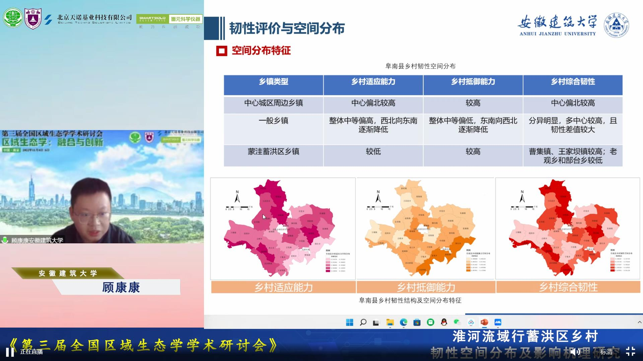The image size is (643, 361).
Task: Open Tencent Meeting blue taskbar icon
Action: click(x=498, y=322)
